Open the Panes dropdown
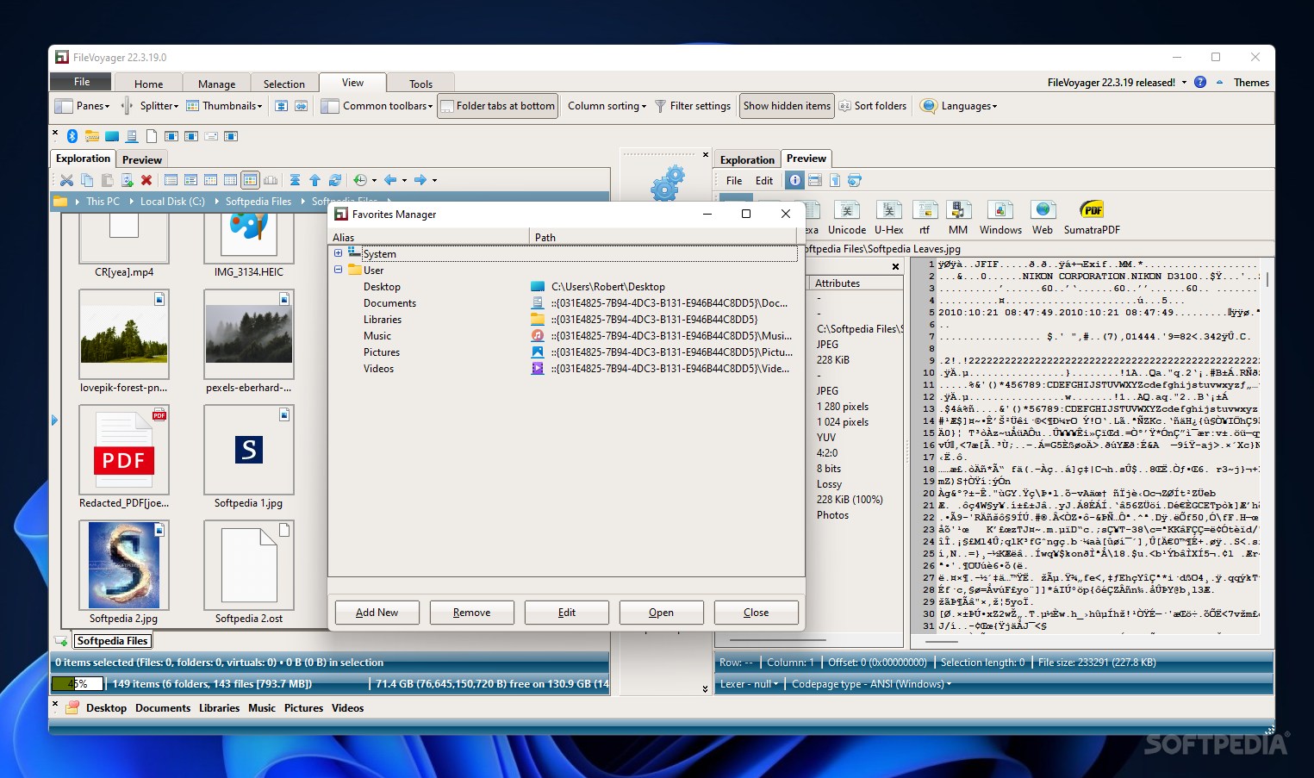The width and height of the screenshot is (1314, 778). (x=83, y=106)
